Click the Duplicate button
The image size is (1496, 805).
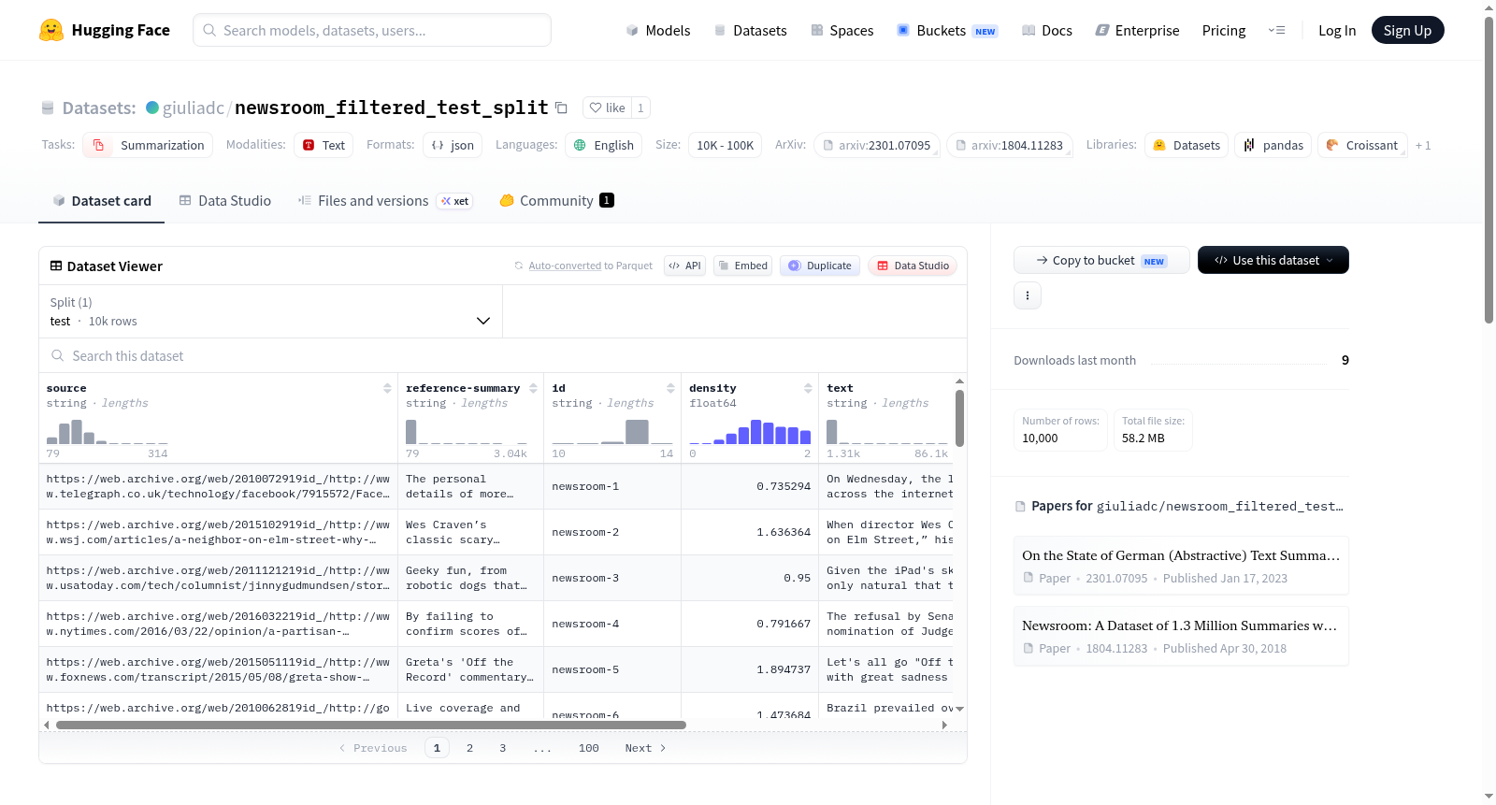pyautogui.click(x=820, y=266)
